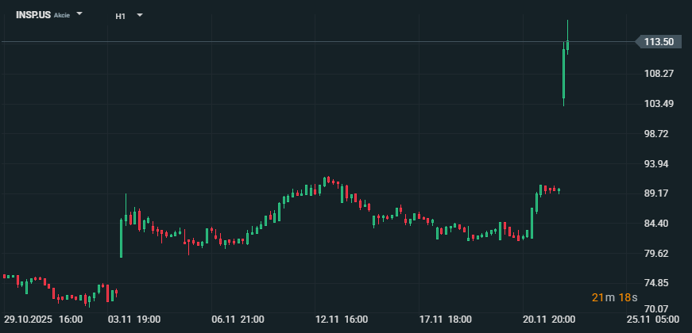Click the INSP.US ticker name

pyautogui.click(x=33, y=15)
